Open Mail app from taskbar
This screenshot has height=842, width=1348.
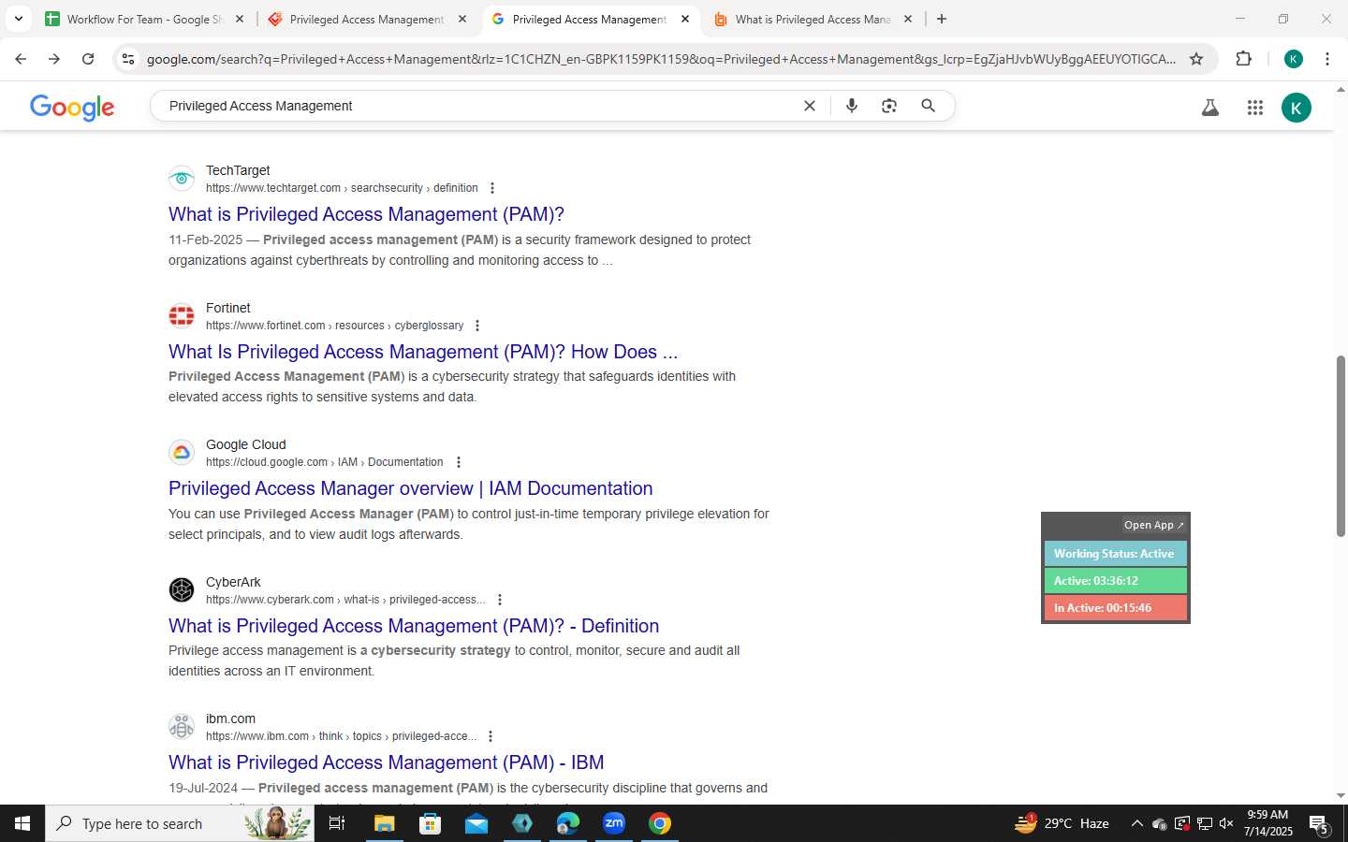pyautogui.click(x=476, y=823)
